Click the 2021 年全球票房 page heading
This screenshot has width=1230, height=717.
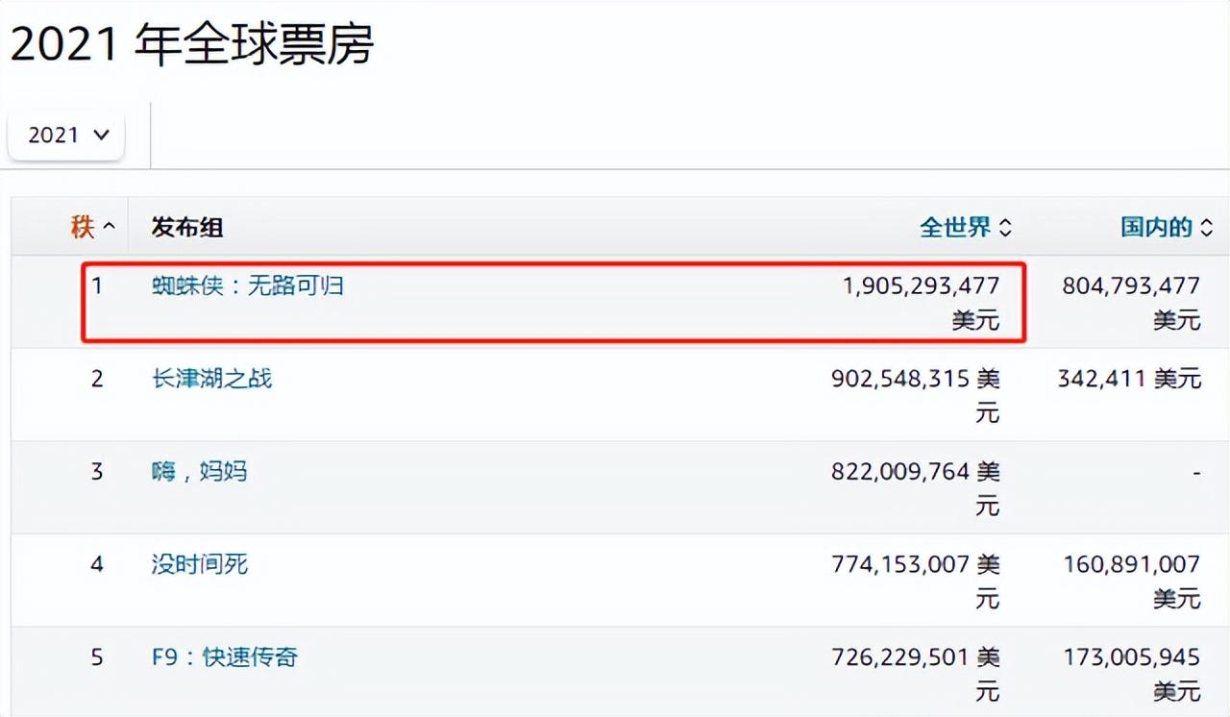pyautogui.click(x=192, y=44)
